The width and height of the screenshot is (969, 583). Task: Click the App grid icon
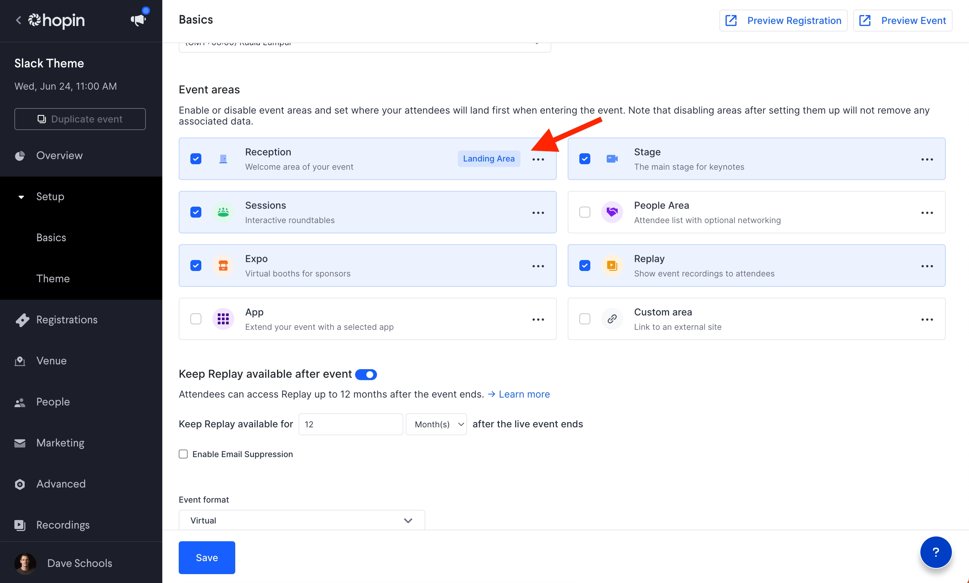pos(223,319)
